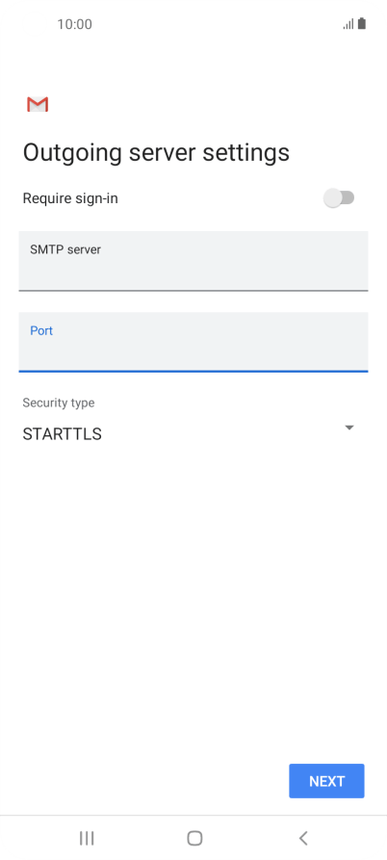387x860 pixels.
Task: Go to the home screen button
Action: coord(194,838)
